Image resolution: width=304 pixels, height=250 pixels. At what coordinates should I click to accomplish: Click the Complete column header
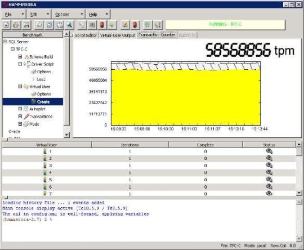tap(205, 145)
